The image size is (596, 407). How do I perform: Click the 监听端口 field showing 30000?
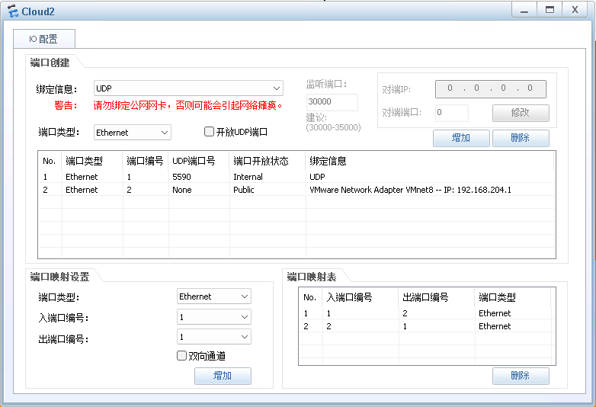[x=332, y=102]
